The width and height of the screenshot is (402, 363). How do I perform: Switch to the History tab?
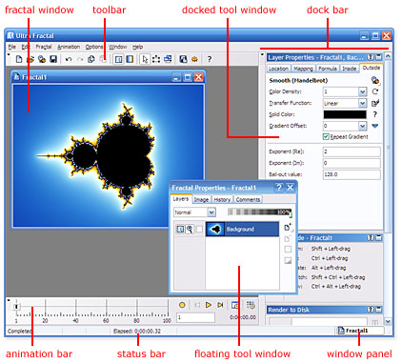pyautogui.click(x=222, y=199)
